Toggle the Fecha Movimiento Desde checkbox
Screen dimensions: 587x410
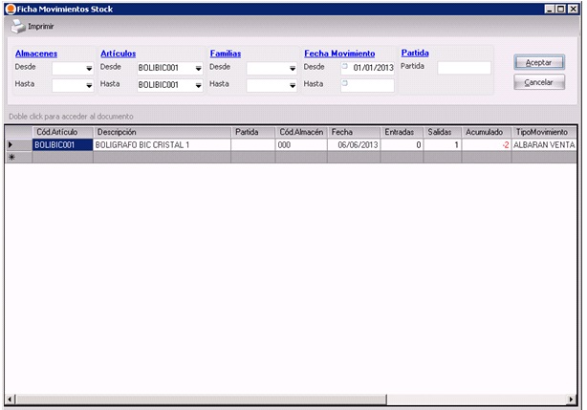344,68
